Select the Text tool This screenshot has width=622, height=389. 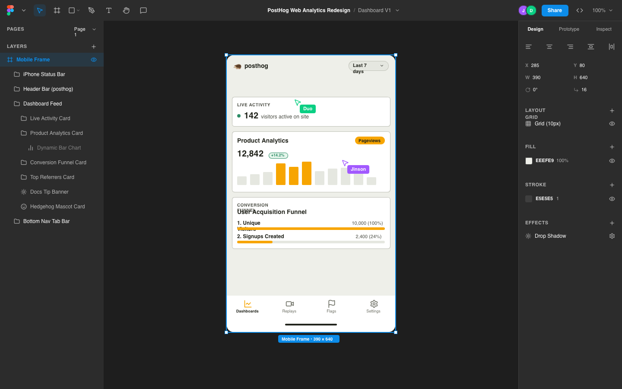point(109,10)
